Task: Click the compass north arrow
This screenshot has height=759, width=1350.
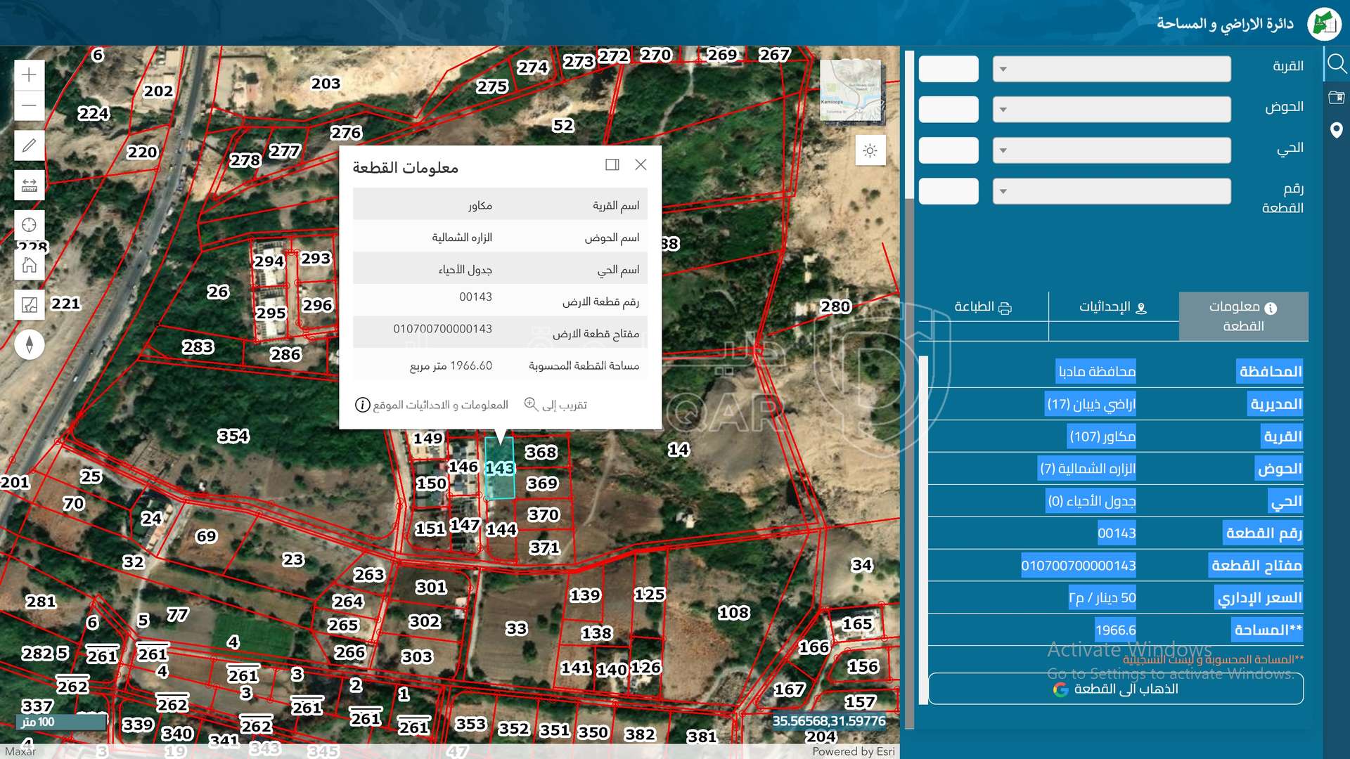Action: (x=29, y=344)
